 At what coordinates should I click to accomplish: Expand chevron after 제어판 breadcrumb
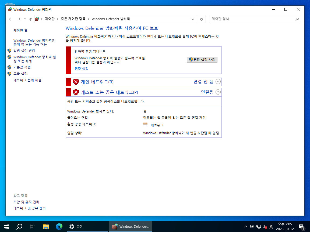pyautogui.click(x=58, y=19)
